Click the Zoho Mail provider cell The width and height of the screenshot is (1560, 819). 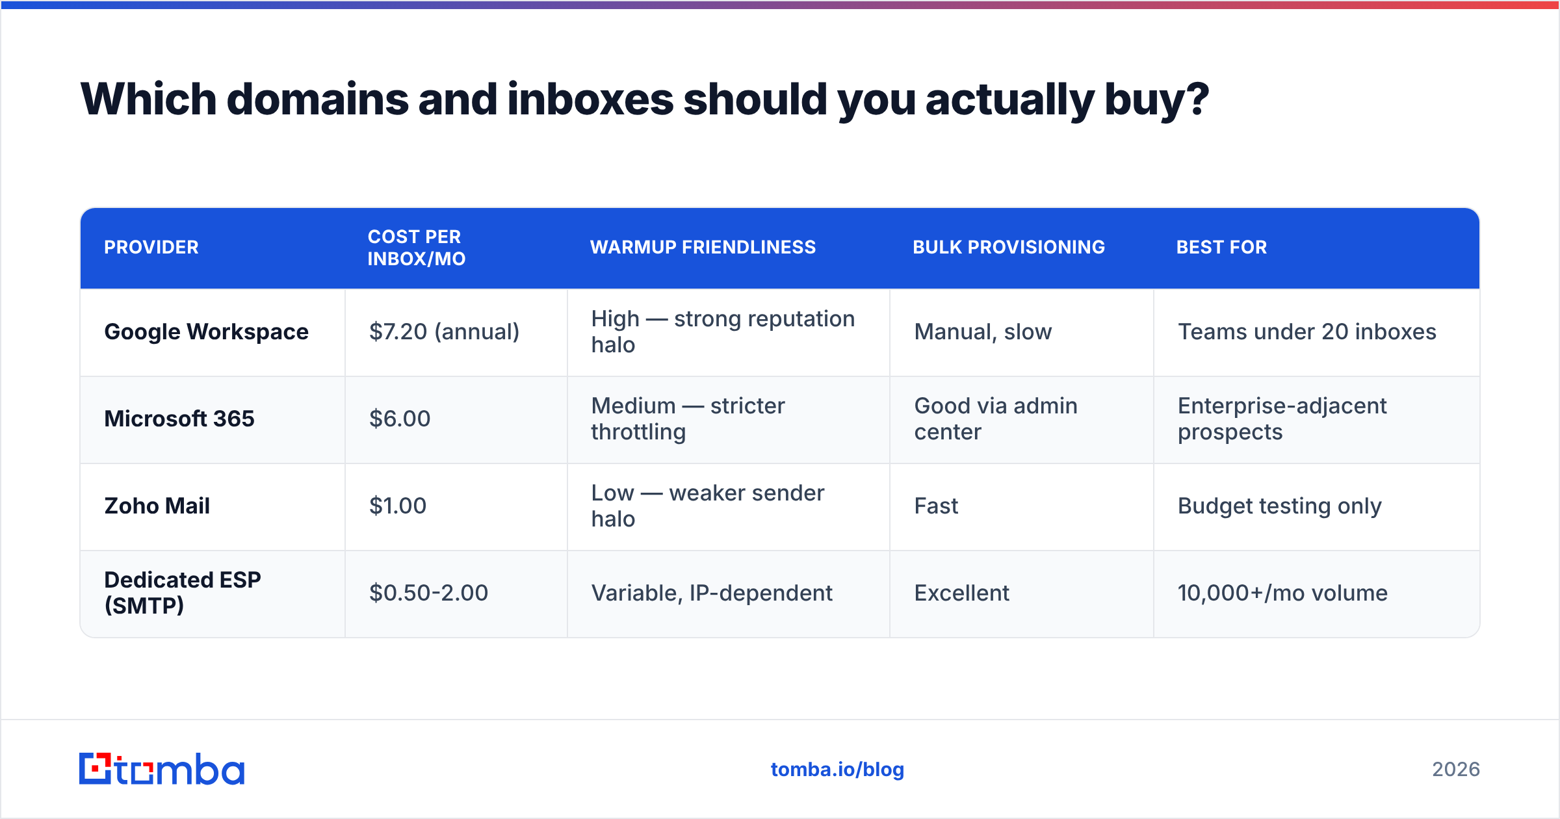(213, 506)
